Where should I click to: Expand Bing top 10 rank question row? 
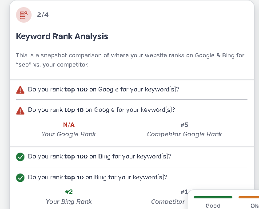(x=131, y=177)
